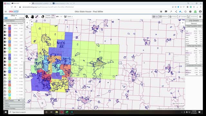Activate the hand pan tool
206x116 pixels.
[32, 16]
